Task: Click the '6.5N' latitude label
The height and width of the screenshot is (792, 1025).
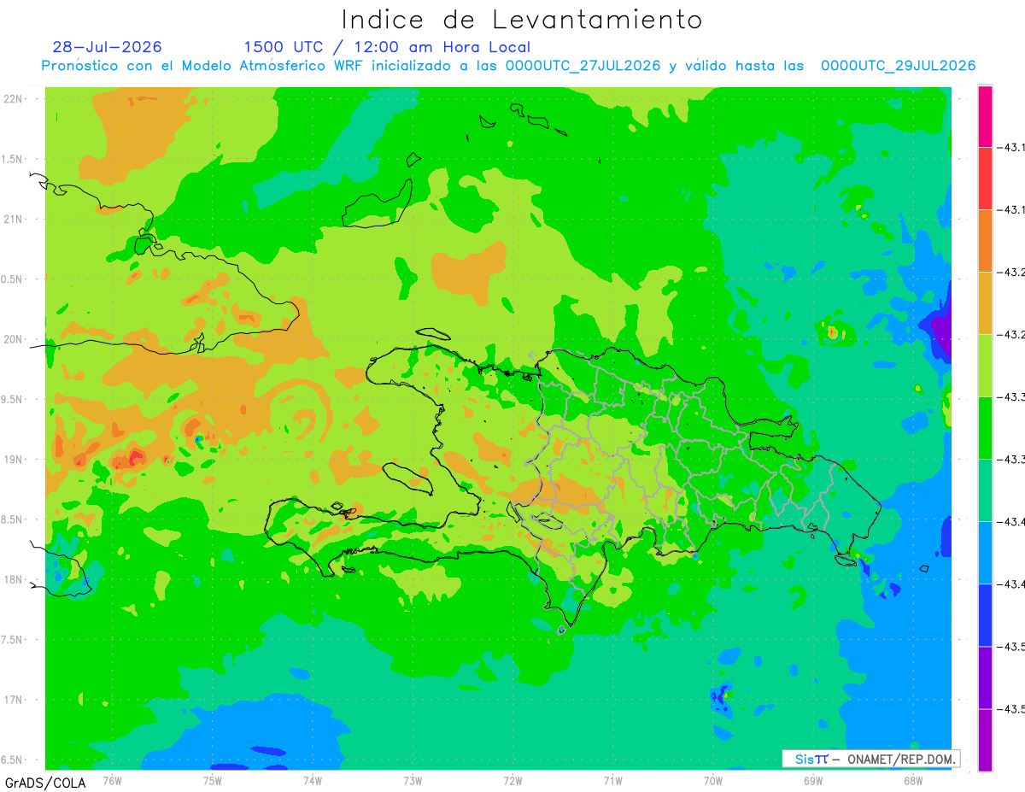Action: click(x=12, y=760)
